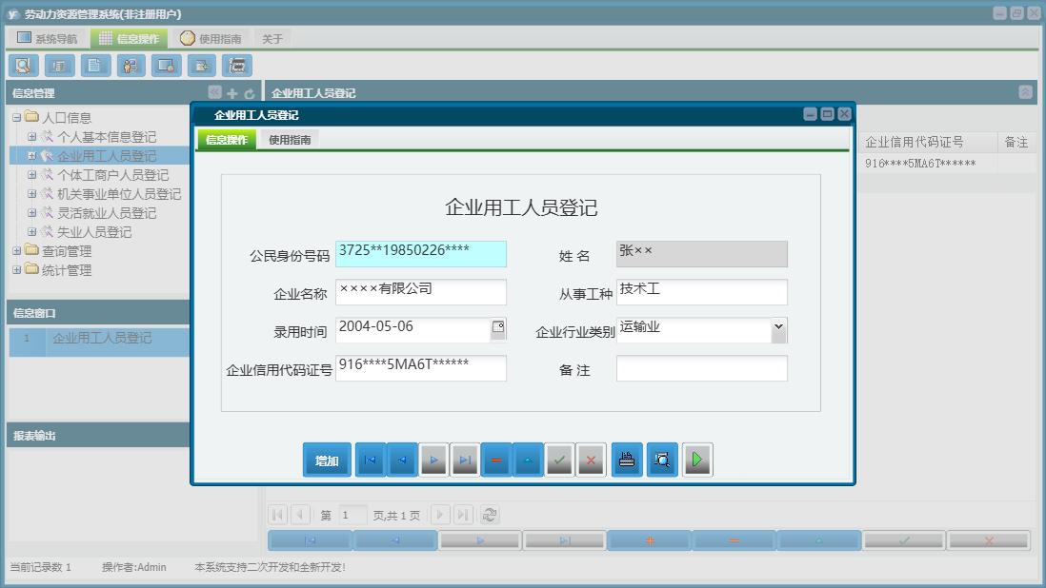
Task: Select 企业用工人员登记 tree item
Action: pyautogui.click(x=107, y=156)
